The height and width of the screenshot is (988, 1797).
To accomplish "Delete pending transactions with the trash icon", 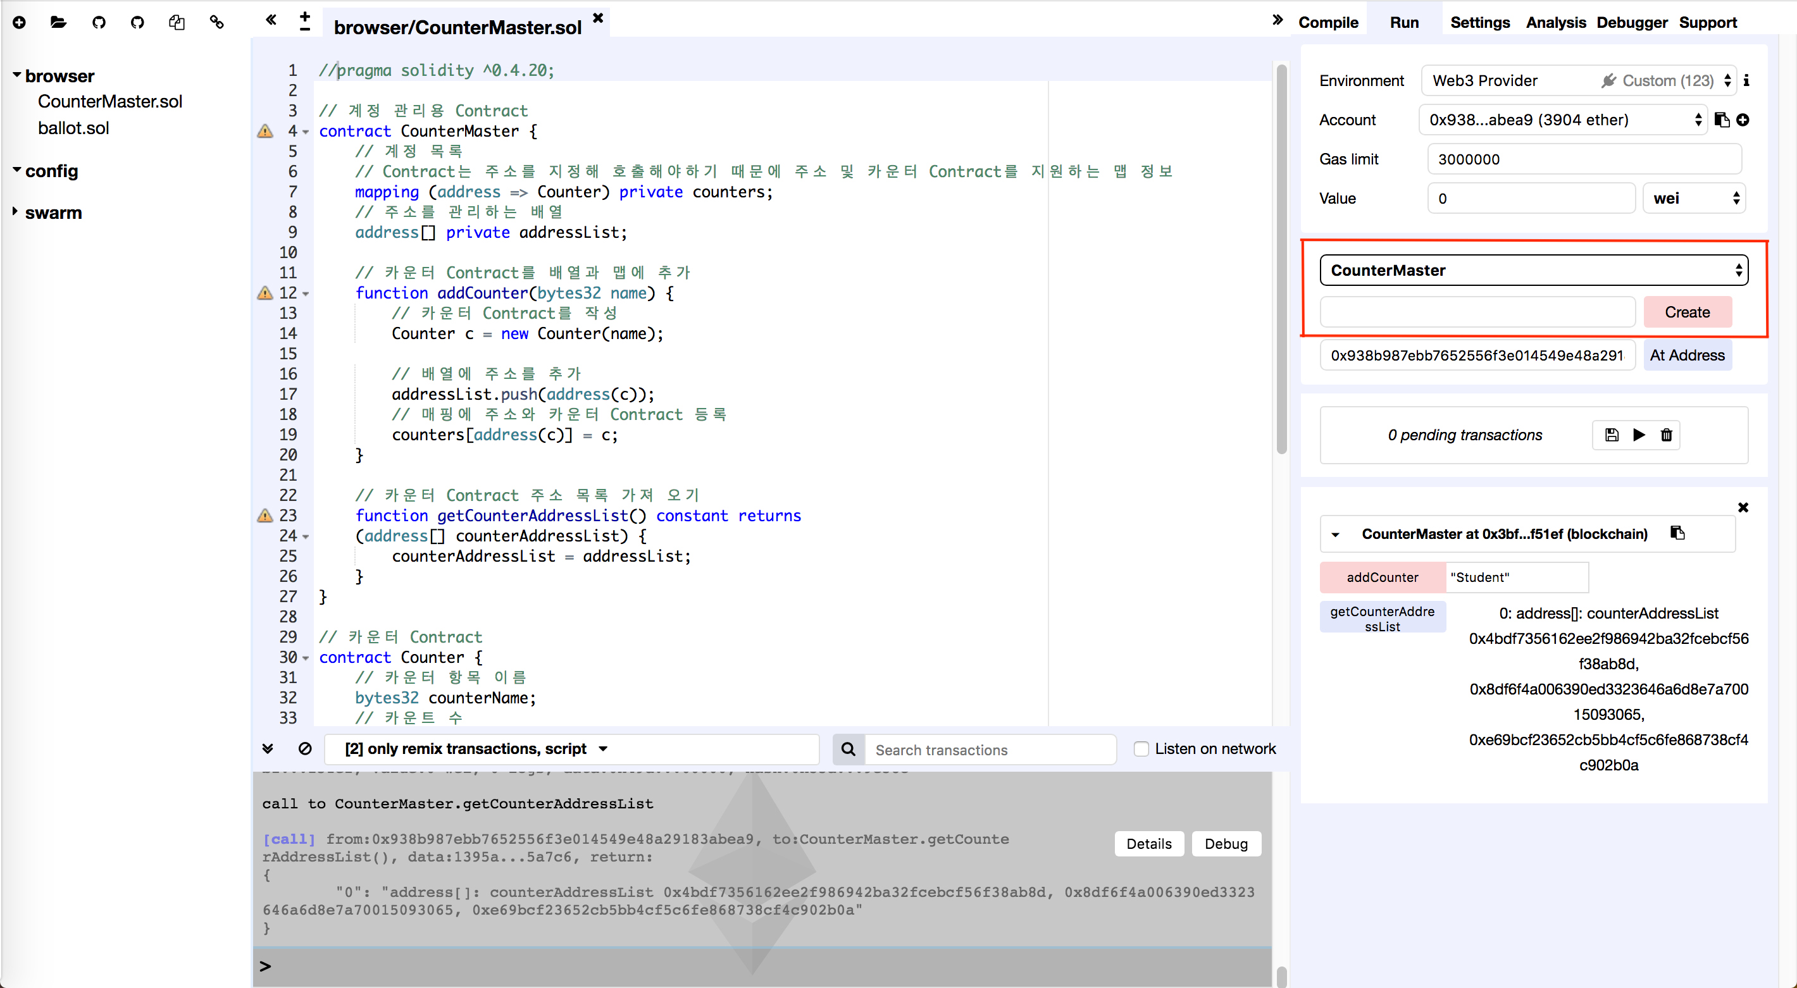I will [x=1666, y=435].
